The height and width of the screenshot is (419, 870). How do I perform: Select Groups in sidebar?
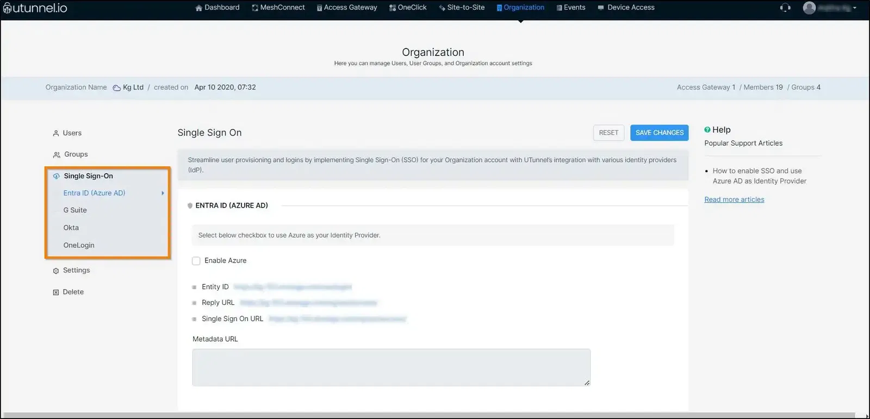[x=76, y=154]
